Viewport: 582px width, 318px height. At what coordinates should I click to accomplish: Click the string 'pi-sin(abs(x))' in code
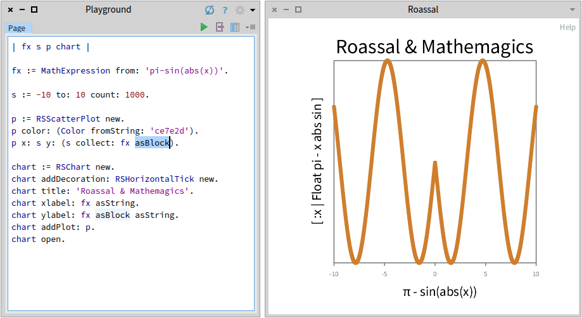184,70
